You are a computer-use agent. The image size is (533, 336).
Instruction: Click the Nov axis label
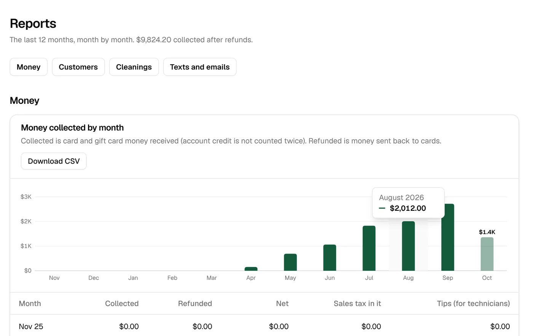(x=54, y=278)
